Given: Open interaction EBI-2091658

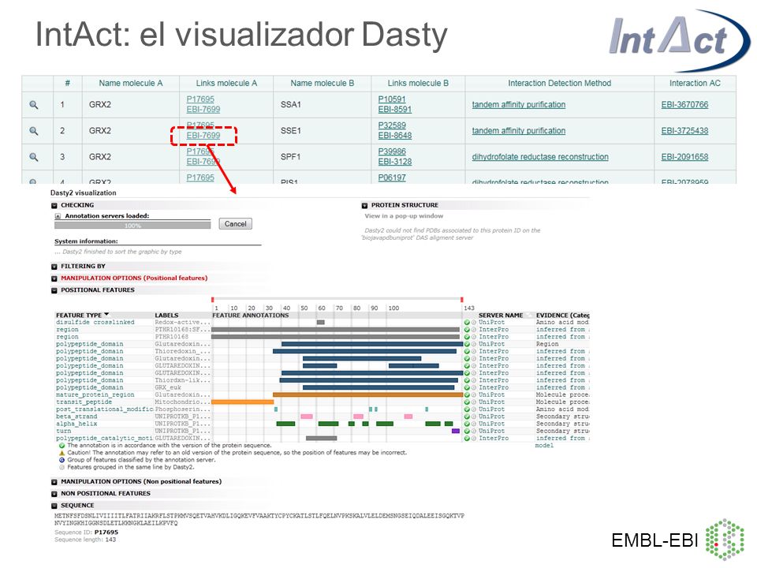Looking at the screenshot, I should pyautogui.click(x=684, y=157).
